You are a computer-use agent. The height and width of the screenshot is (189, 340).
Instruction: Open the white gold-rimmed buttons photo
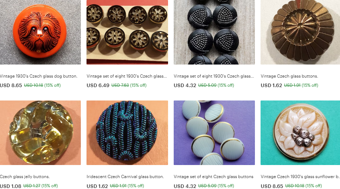coord(214,133)
